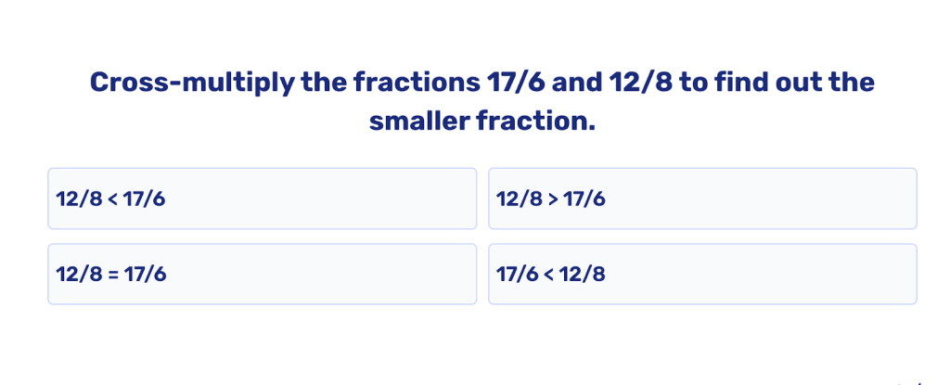Click the answer card reading "12/8 = 17/6"
The height and width of the screenshot is (385, 950).
pos(262,274)
